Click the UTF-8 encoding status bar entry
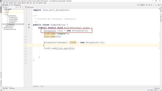The width and height of the screenshot is (162, 91). (x=155, y=90)
